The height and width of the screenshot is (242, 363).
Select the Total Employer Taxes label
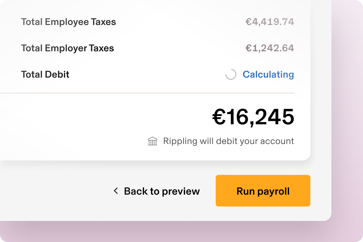click(67, 48)
